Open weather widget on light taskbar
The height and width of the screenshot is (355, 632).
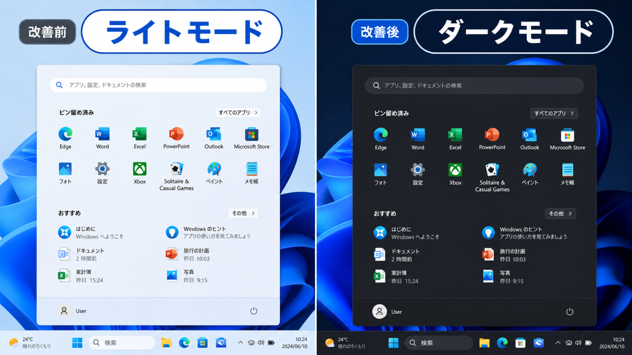click(30, 342)
